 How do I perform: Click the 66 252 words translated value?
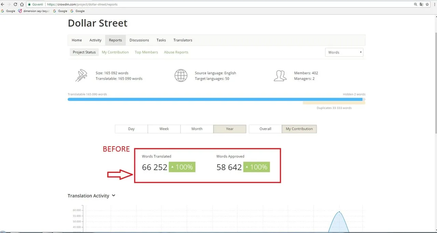(155, 167)
